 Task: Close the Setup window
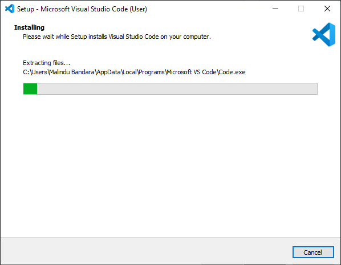[327, 9]
